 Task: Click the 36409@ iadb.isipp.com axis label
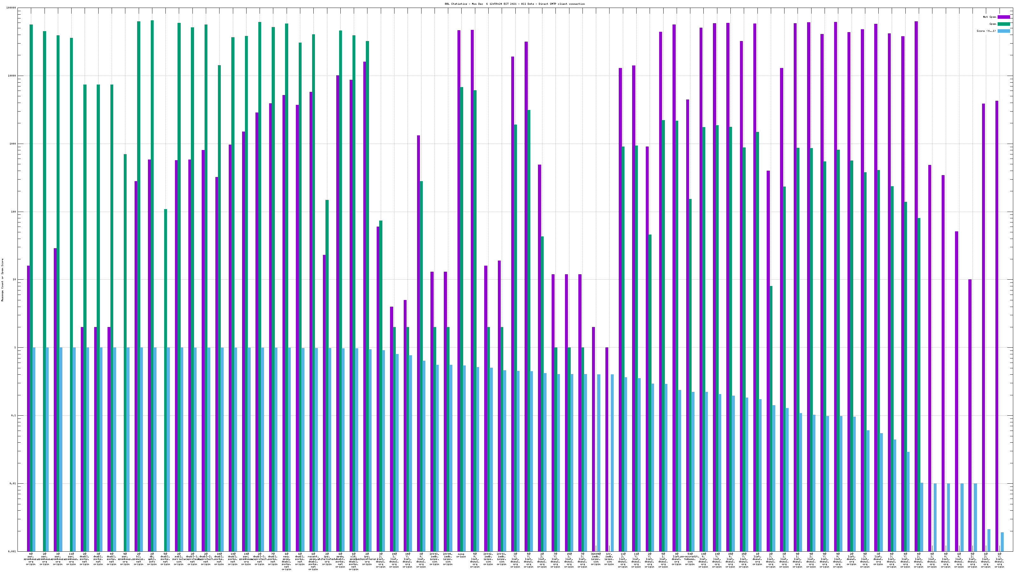[x=596, y=559]
